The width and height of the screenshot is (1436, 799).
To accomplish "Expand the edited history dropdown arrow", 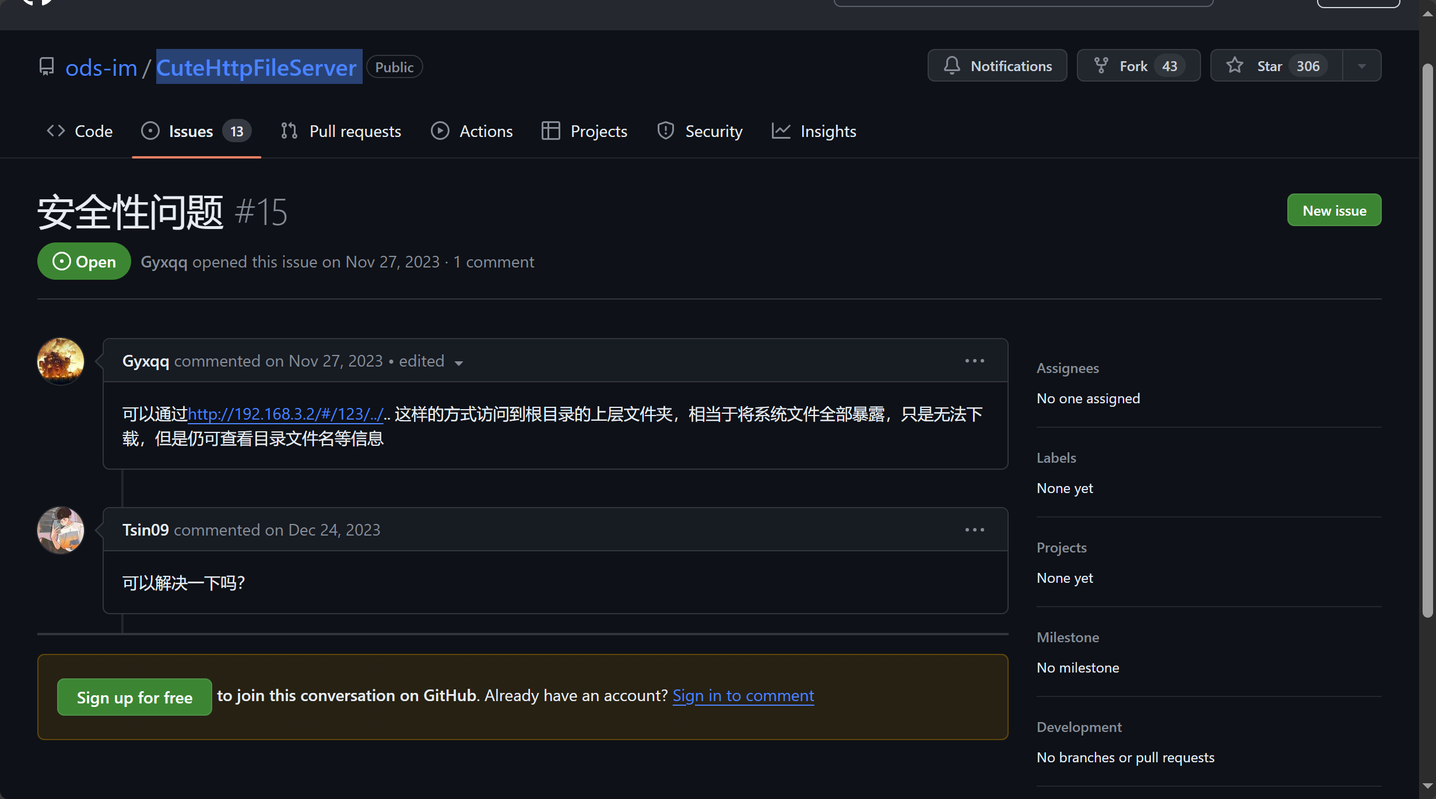I will point(459,362).
